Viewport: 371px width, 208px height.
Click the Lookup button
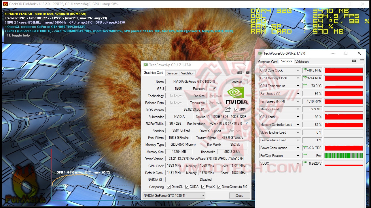pyautogui.click(x=236, y=82)
